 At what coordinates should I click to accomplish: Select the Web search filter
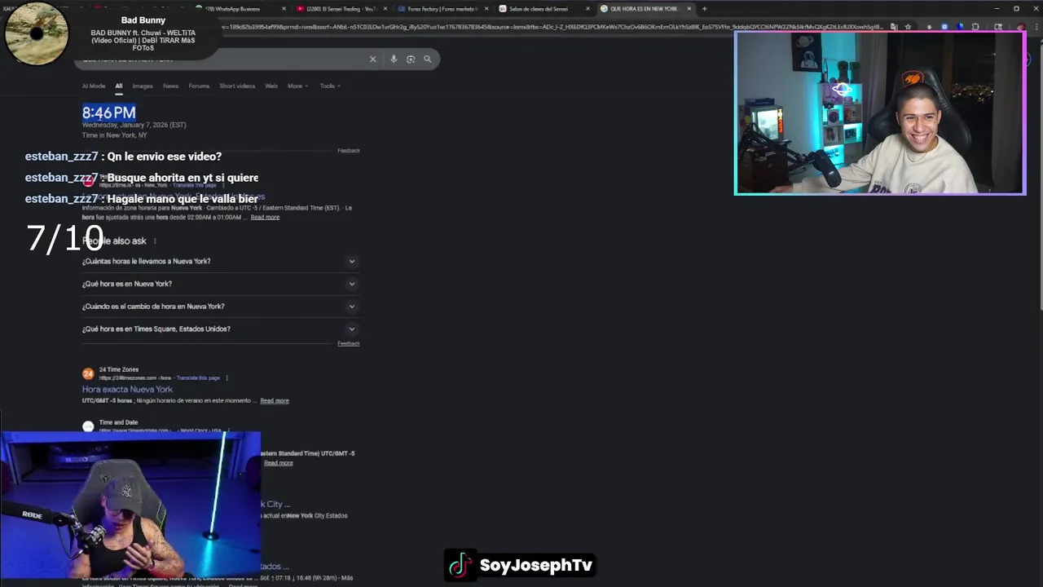271,86
